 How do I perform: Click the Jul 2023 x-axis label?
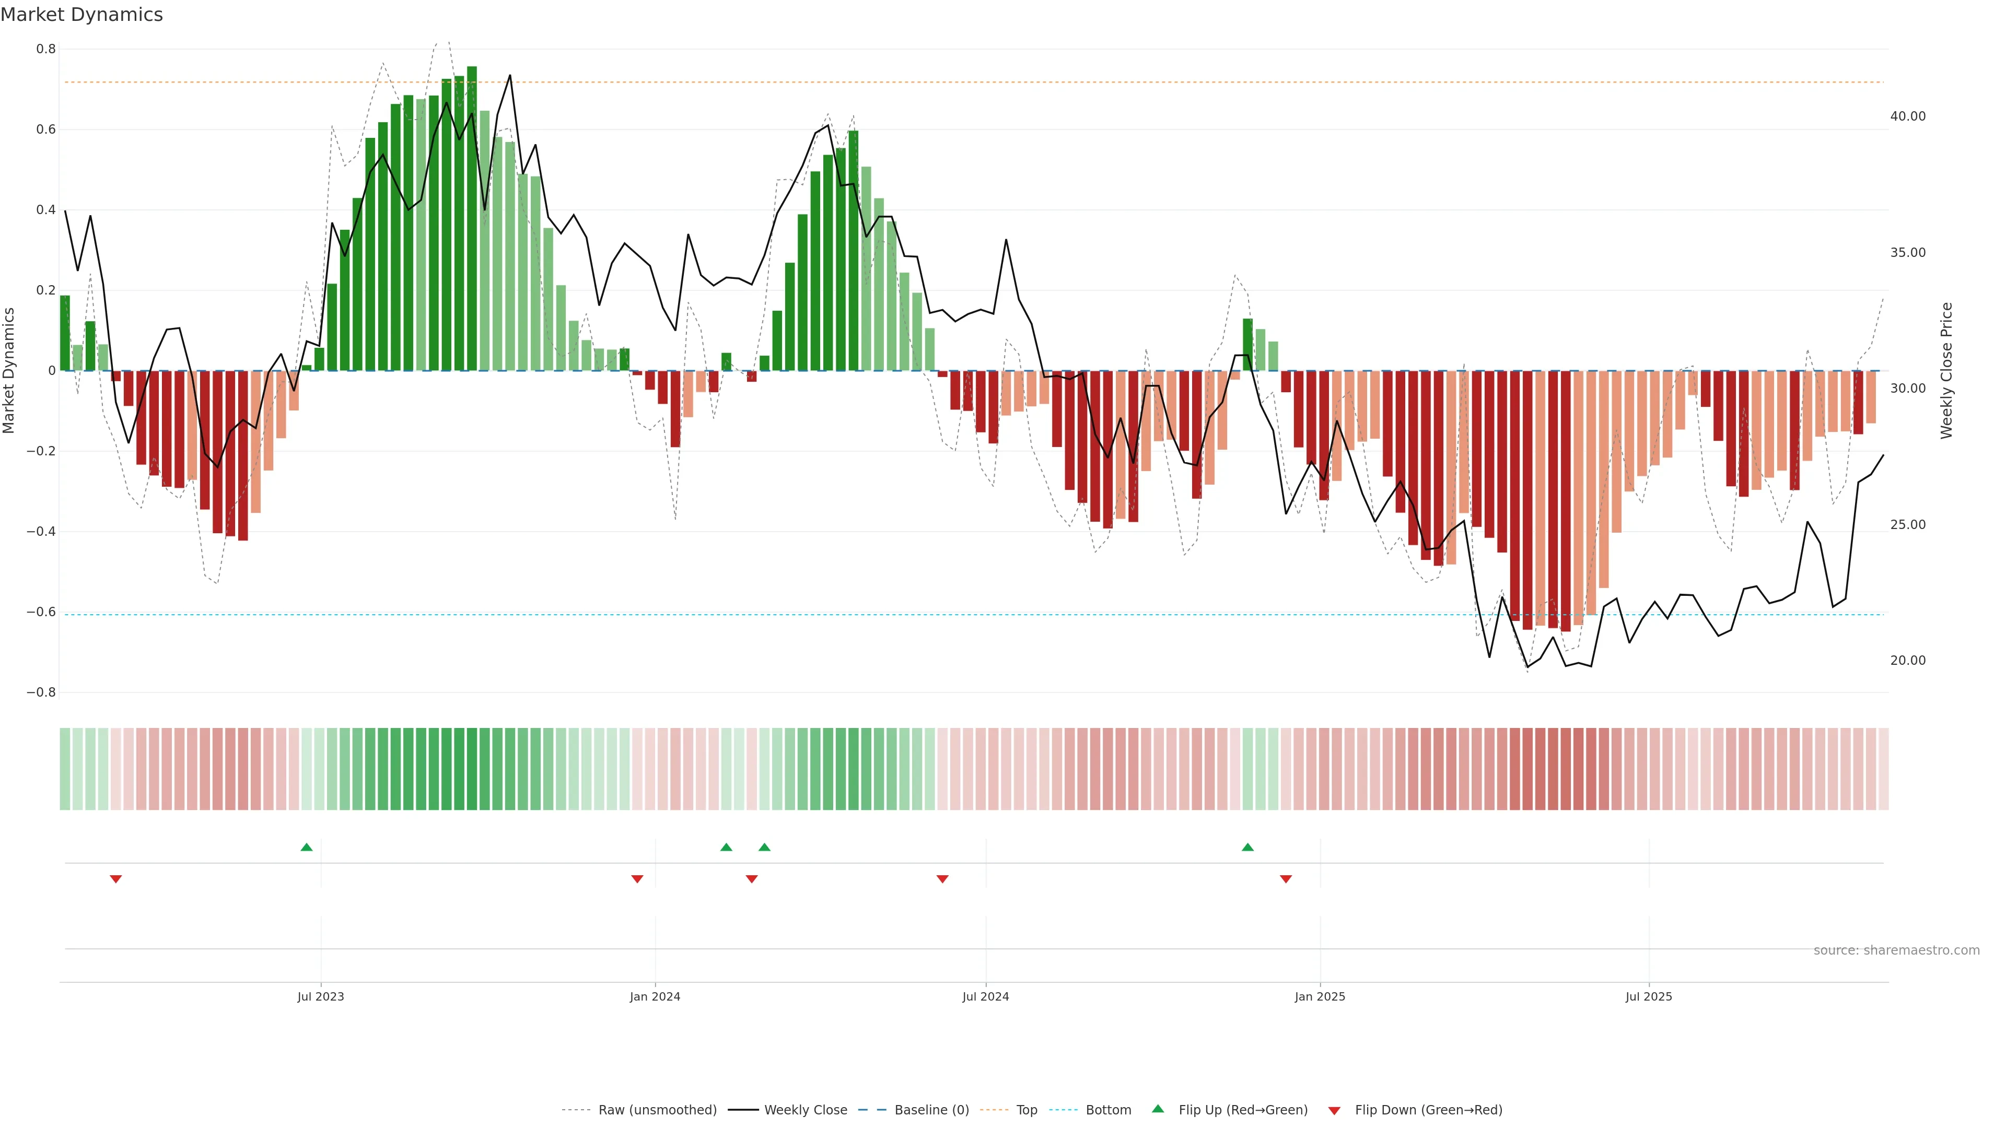(320, 996)
